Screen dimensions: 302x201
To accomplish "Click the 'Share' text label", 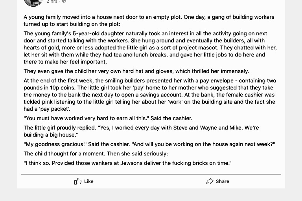I will coord(223,181).
